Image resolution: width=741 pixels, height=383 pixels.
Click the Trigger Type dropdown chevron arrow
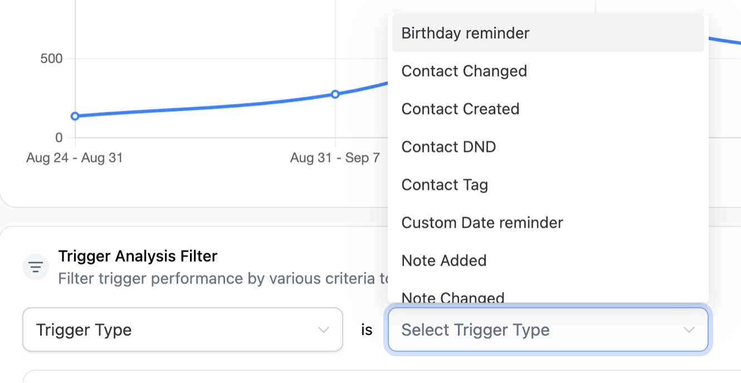click(x=323, y=330)
